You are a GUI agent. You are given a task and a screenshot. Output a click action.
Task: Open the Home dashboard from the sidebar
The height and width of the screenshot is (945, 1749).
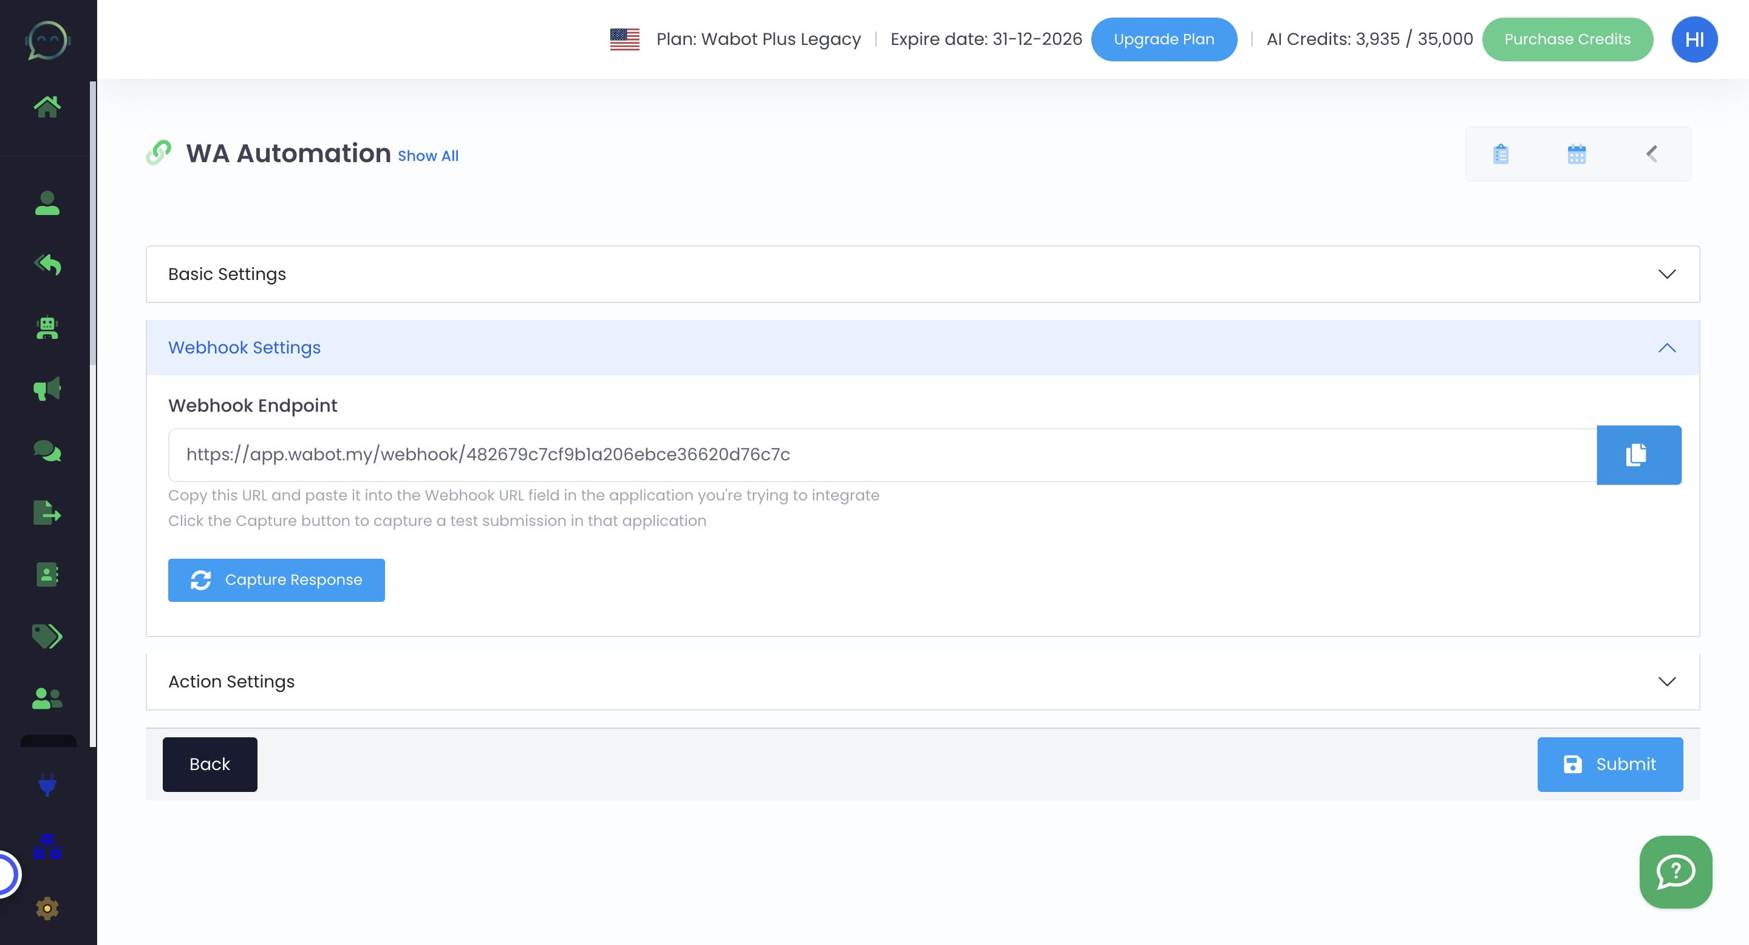(x=47, y=104)
